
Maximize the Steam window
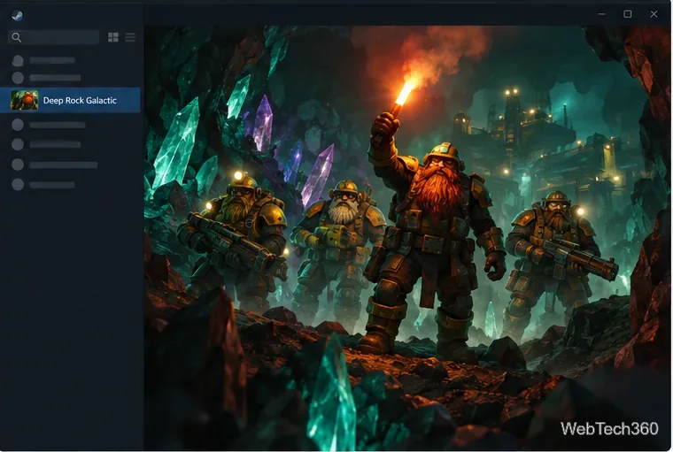[628, 14]
